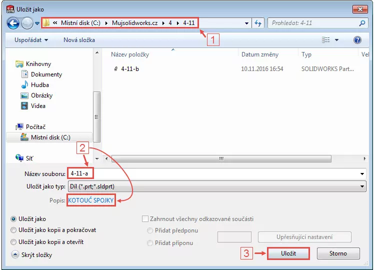
Task: Cancel with the Storno button
Action: 338,253
